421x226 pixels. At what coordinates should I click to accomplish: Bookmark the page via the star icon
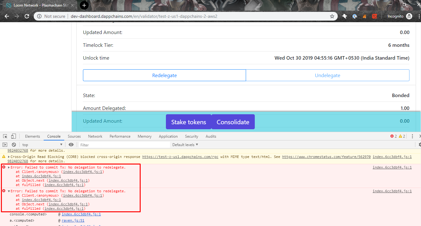pos(332,16)
